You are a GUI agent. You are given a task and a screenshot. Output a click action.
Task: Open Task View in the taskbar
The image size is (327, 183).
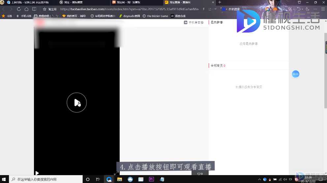[98, 179]
